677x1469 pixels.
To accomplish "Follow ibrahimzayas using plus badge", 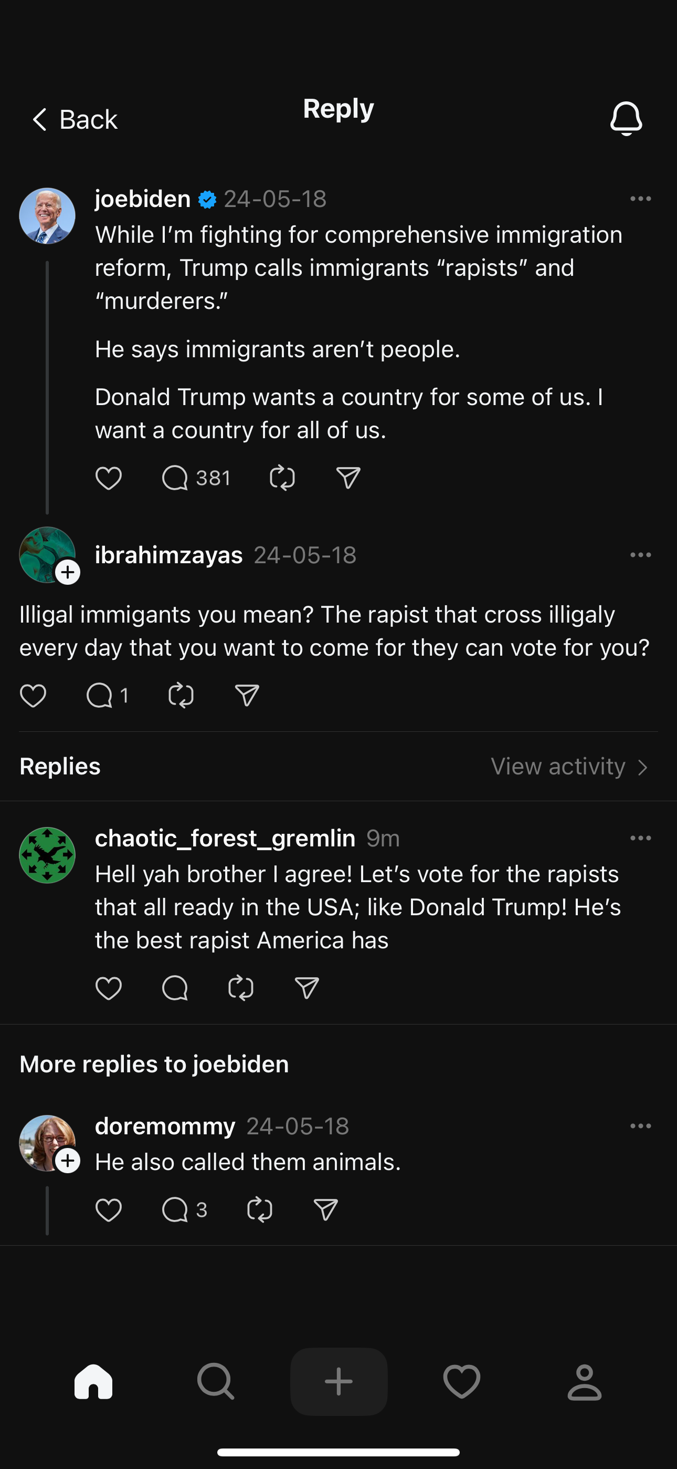I will tap(68, 572).
